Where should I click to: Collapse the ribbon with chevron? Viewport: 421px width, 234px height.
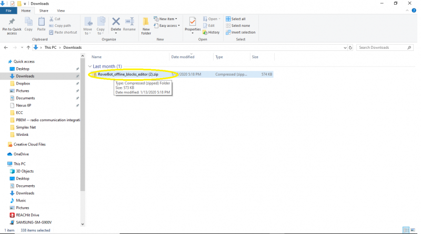[x=407, y=10]
